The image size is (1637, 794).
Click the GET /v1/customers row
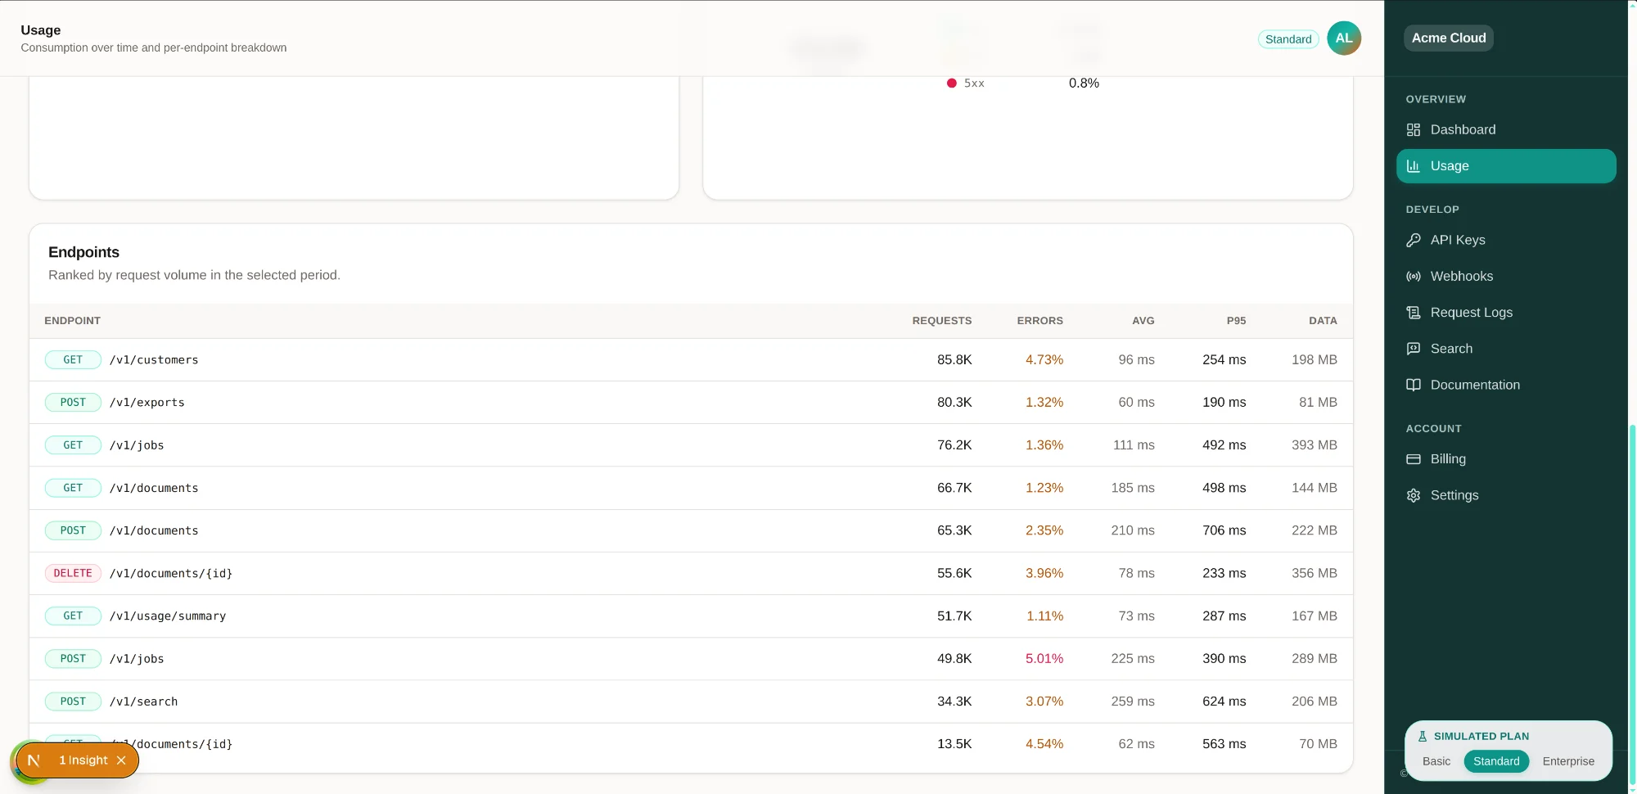[691, 359]
